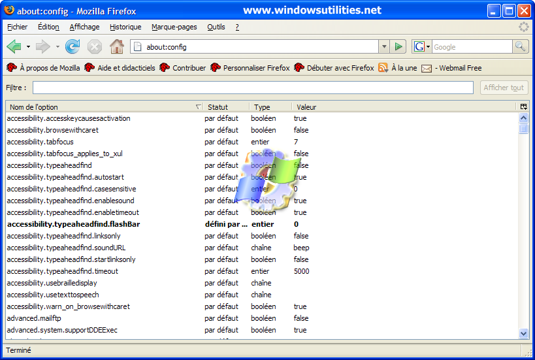The height and width of the screenshot is (360, 535).
Task: Click the vertical scrollbar thumb
Action: [523, 129]
